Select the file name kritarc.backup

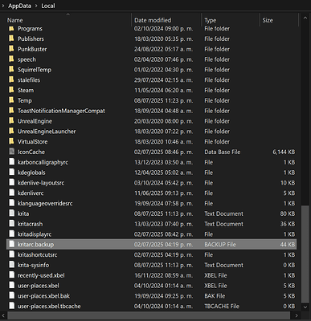click(35, 245)
